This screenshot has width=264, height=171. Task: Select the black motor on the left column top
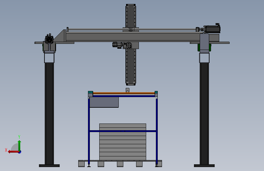49,40
